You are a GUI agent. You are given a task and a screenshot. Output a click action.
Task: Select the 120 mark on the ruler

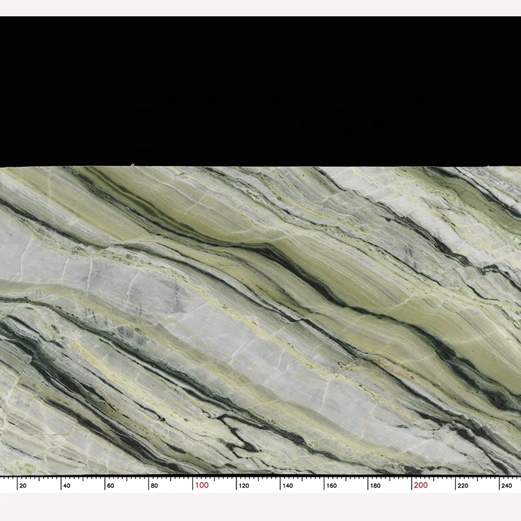244,485
